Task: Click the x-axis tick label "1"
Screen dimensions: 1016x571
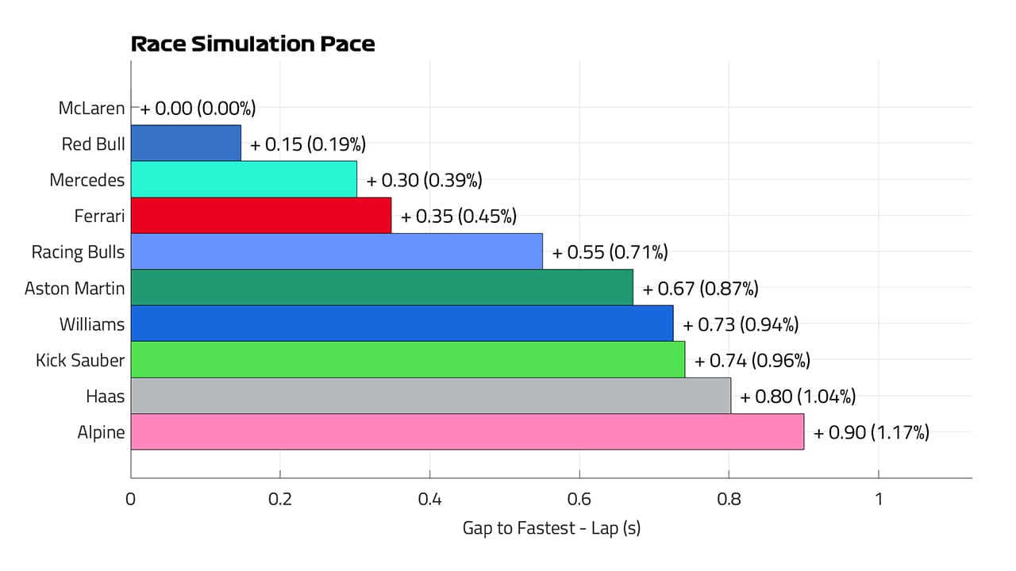Action: [878, 500]
